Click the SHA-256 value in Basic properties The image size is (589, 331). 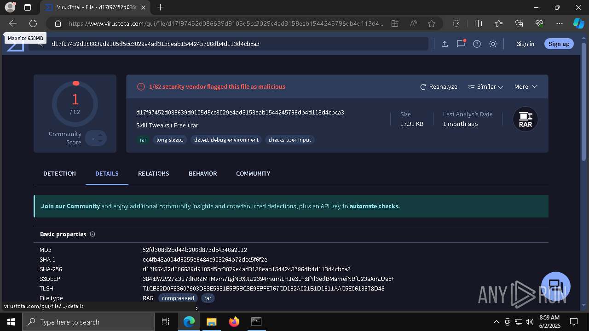[247, 269]
